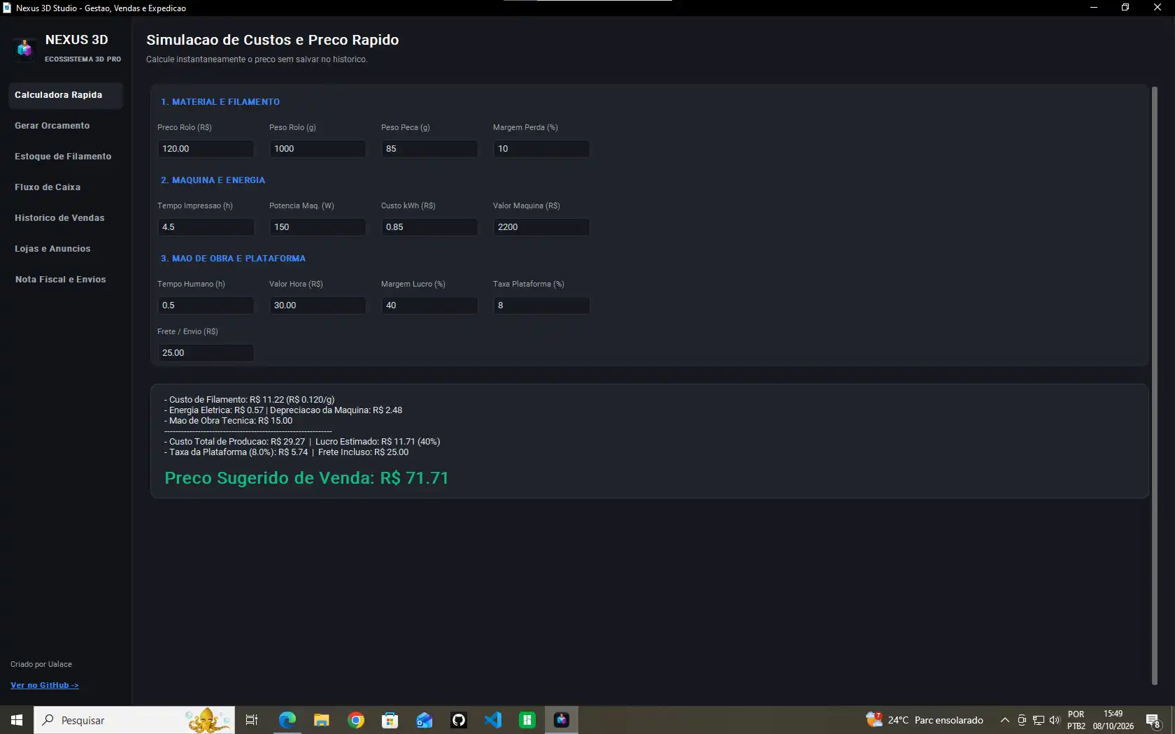
Task: Select the Calculadora Rapida sidebar item
Action: (66, 95)
